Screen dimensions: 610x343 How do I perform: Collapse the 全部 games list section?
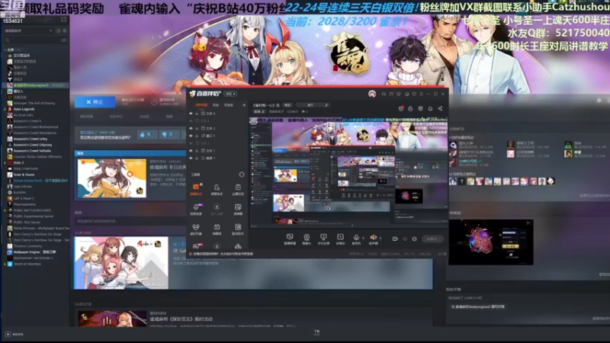click(5, 50)
